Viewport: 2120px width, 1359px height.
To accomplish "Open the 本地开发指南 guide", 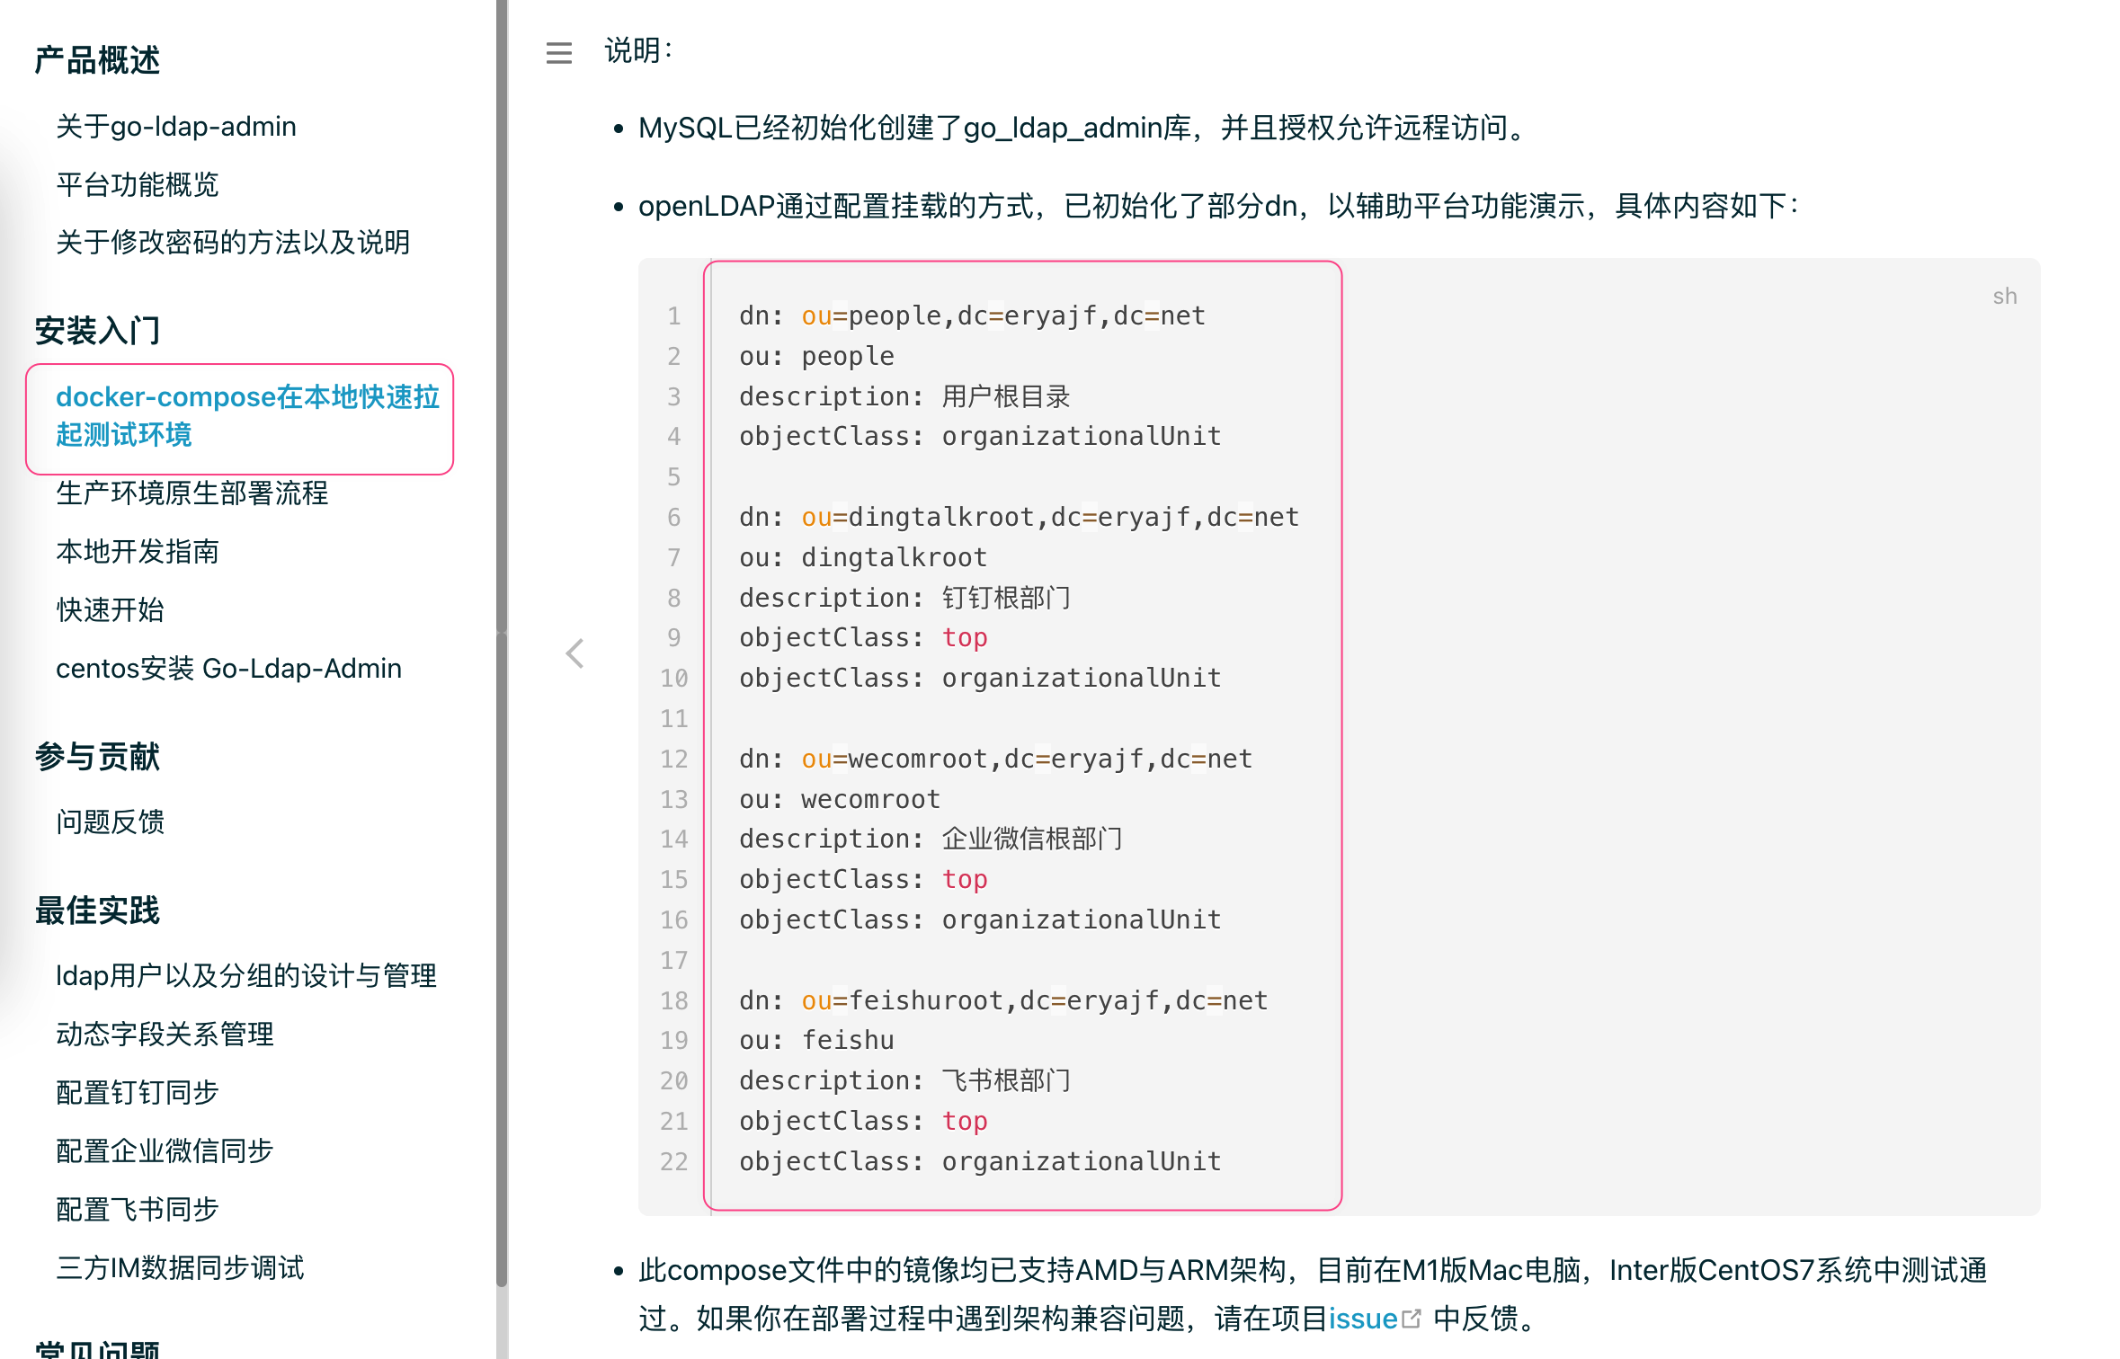I will pos(138,552).
